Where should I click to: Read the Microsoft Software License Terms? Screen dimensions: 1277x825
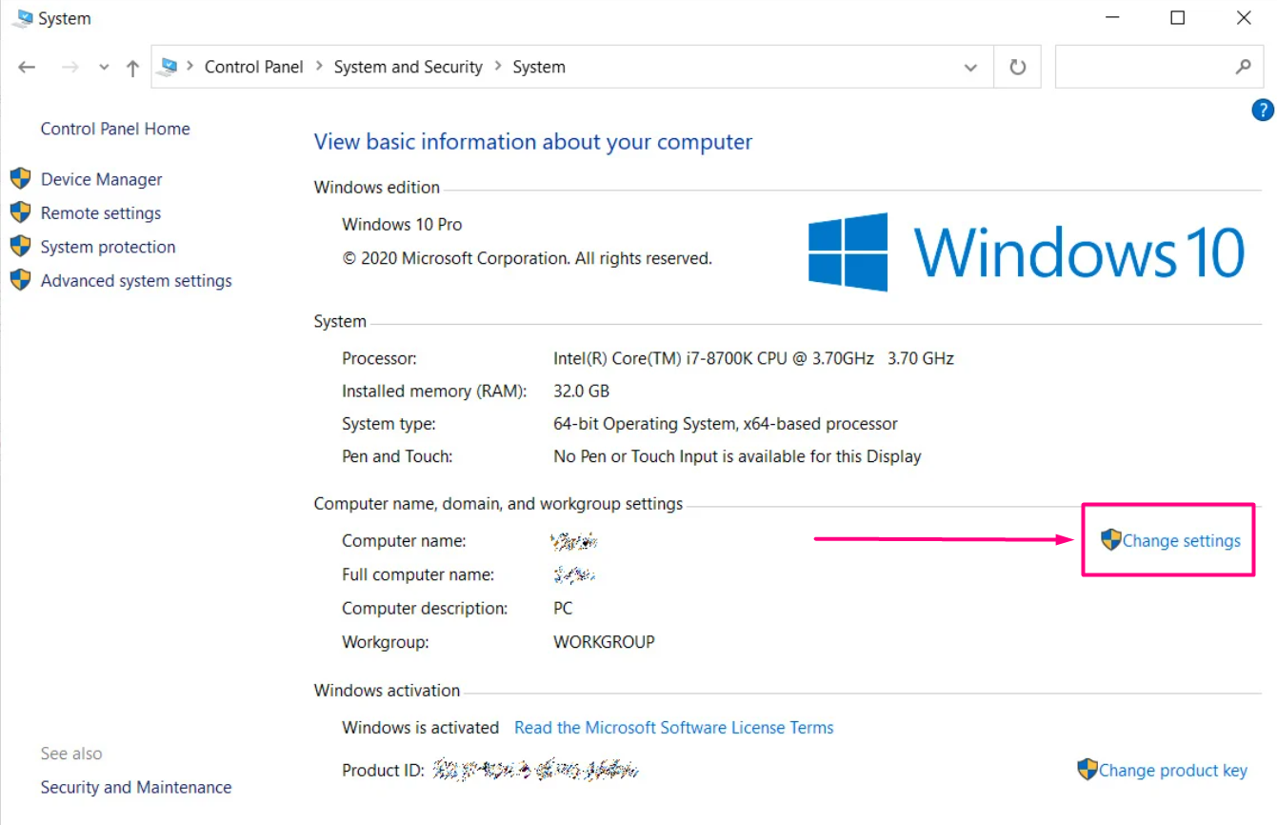(x=673, y=728)
